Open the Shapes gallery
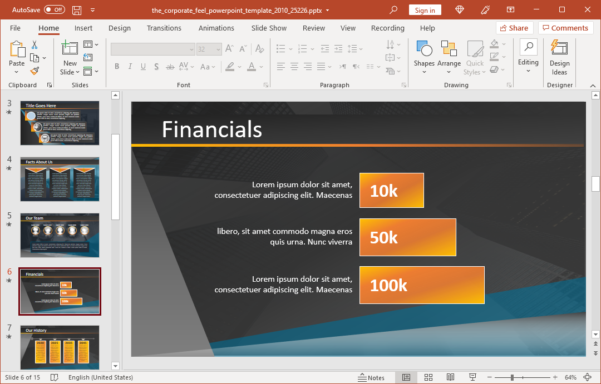The height and width of the screenshot is (384, 601). point(424,56)
